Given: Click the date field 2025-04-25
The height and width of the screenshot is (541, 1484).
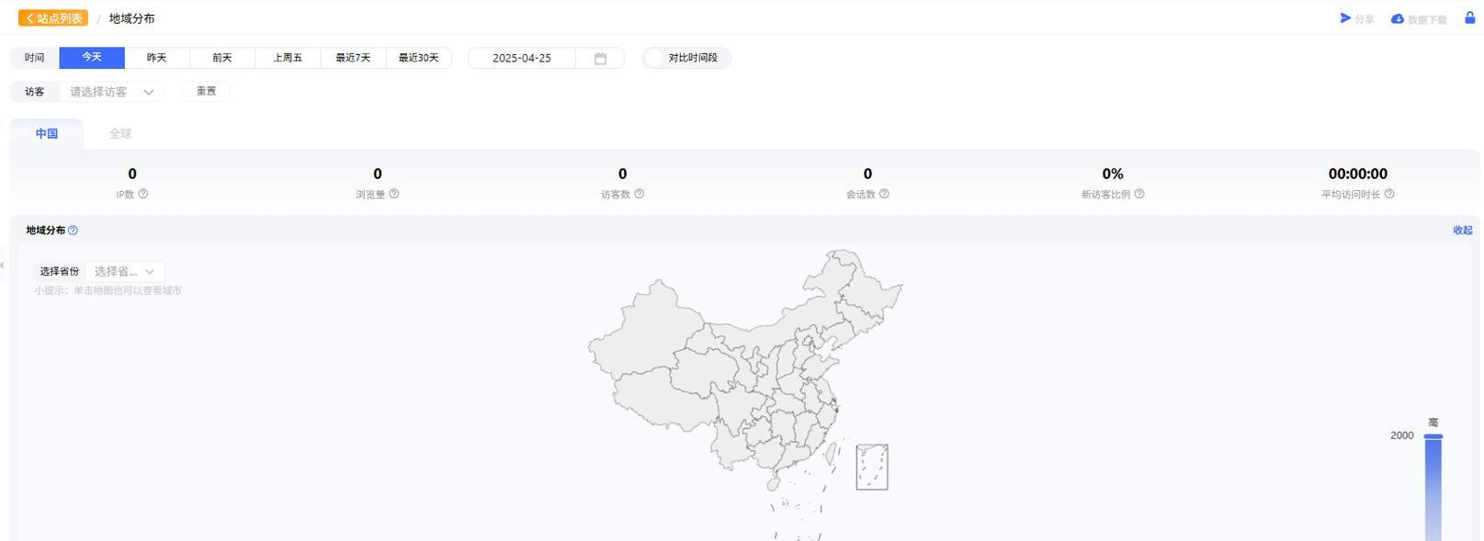Looking at the screenshot, I should [x=522, y=58].
